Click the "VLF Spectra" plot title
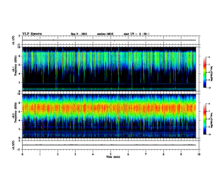Viewport: 224px width, 173px height. coord(32,34)
